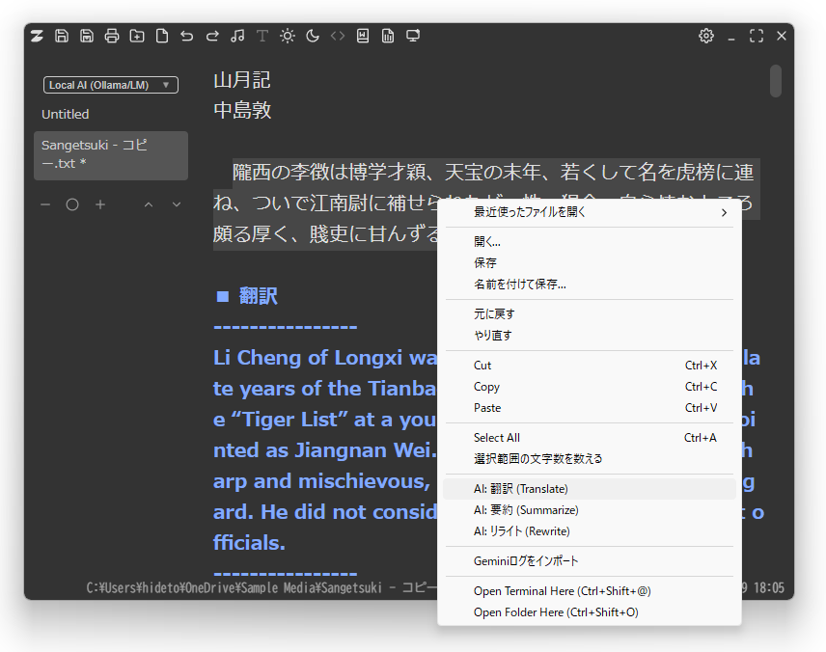This screenshot has width=826, height=652.
Task: Click the down chevron in the sidebar
Action: point(176,204)
